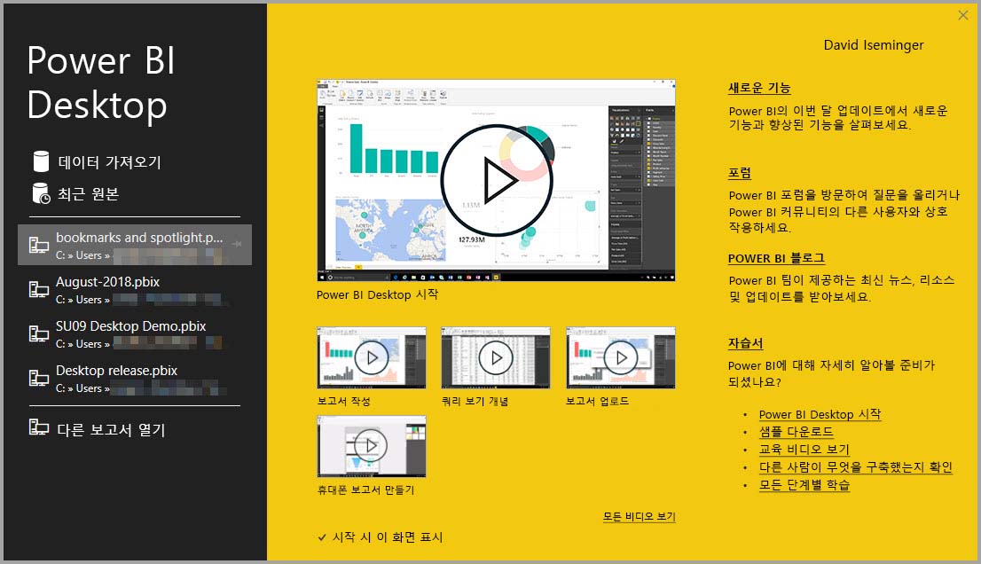Play the 쿼리 보기 개념 video
Viewport: 981px width, 564px height.
(x=496, y=357)
